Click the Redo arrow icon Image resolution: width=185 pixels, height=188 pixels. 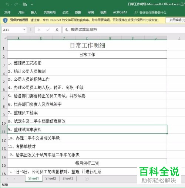16,4
